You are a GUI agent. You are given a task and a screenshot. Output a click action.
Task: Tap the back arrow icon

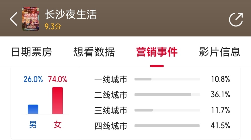pyautogui.click(x=14, y=19)
